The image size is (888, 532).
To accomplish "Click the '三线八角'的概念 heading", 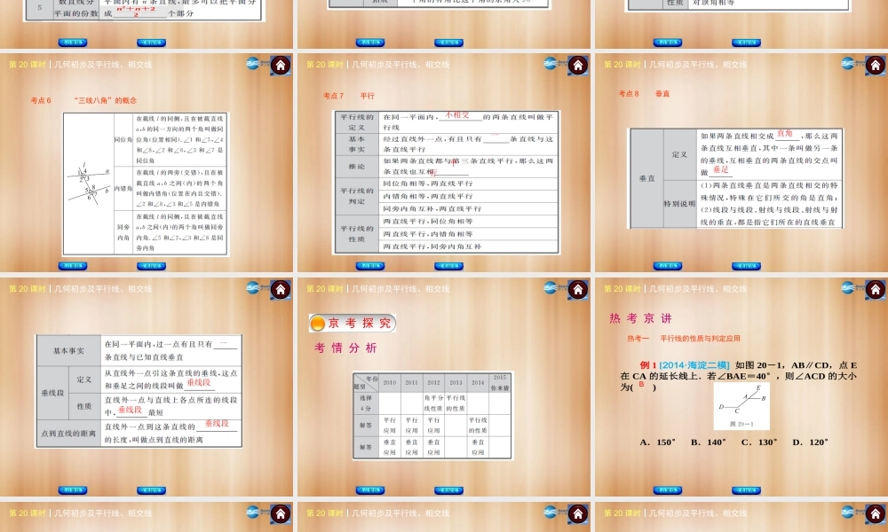I will pos(106,100).
